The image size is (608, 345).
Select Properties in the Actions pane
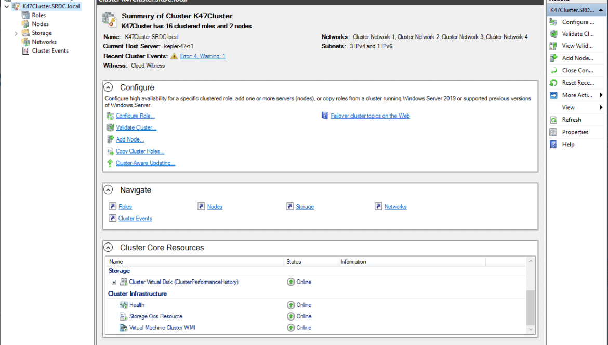[575, 132]
